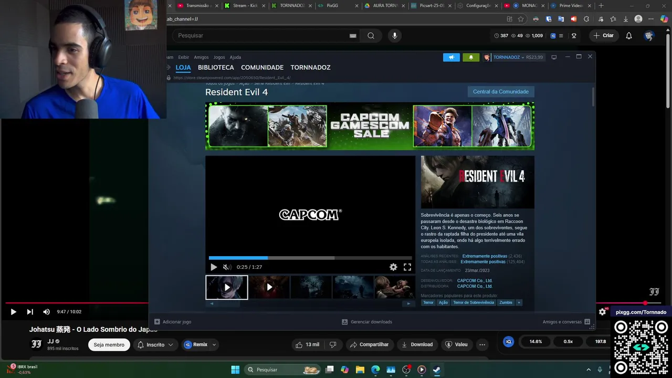Open Steam Exibir menu
Image resolution: width=672 pixels, height=378 pixels.
(x=183, y=57)
